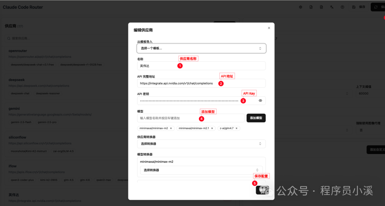The image size is (385, 206).
Task: Click gemini-2.5-pro model tag
Action: 47,122
